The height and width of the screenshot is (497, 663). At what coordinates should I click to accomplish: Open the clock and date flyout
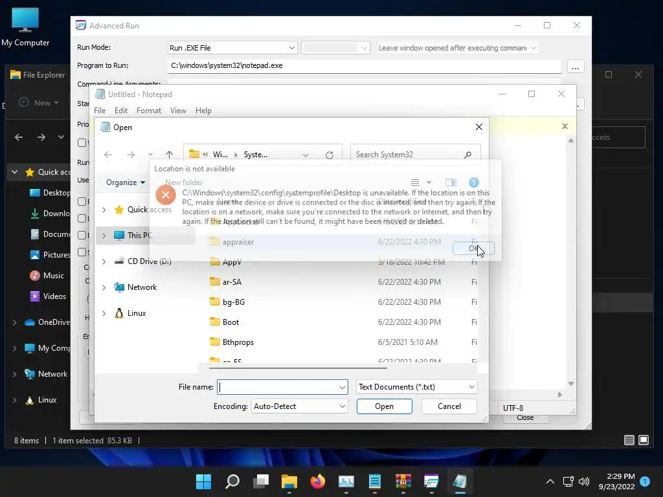[x=617, y=481]
